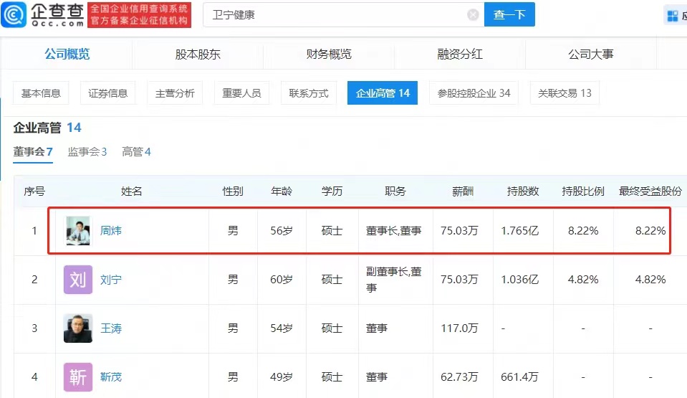Click the 职务 column header
Viewport: 687px width, 398px height.
(x=395, y=191)
